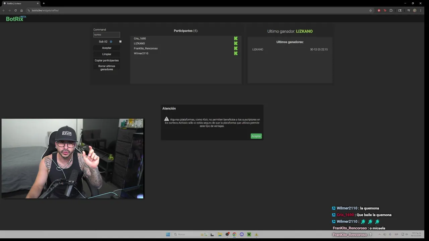Viewport: 429px width, 241px height.
Task: Reload the page
Action: pos(15,10)
